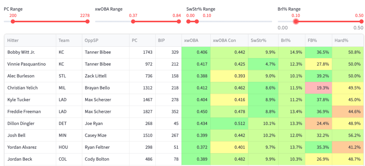
Task: Select the Christian Yelich hitter cell
Action: pos(30,88)
